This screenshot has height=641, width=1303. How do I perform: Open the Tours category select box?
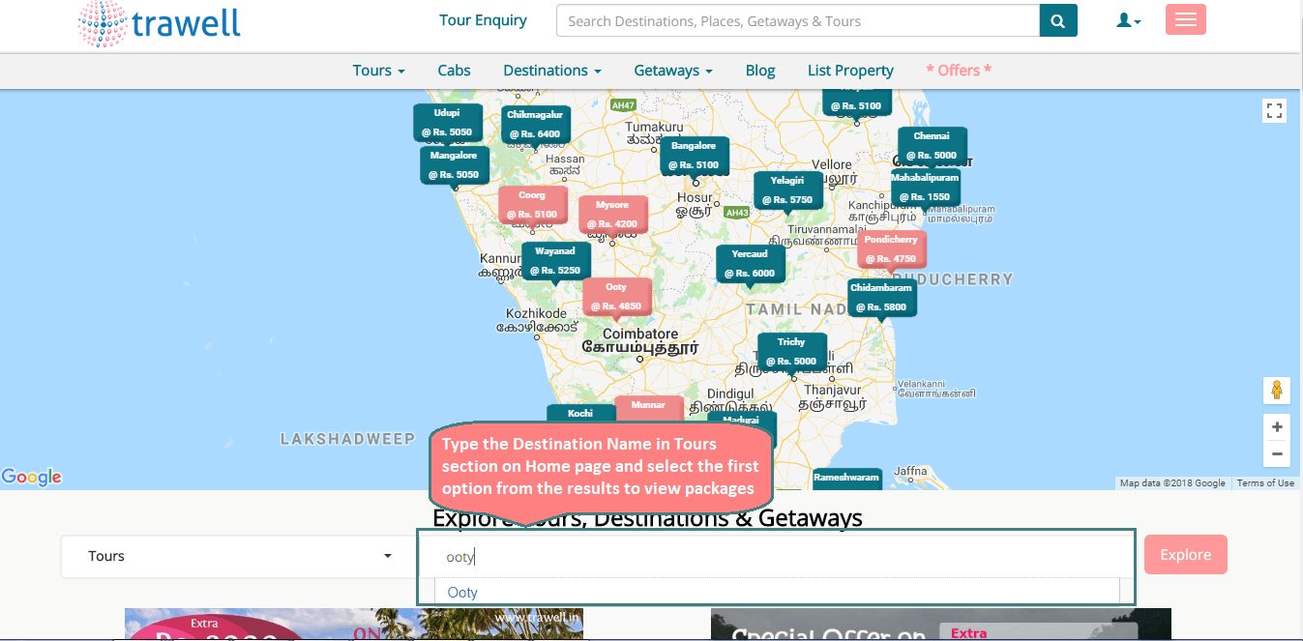coord(237,556)
